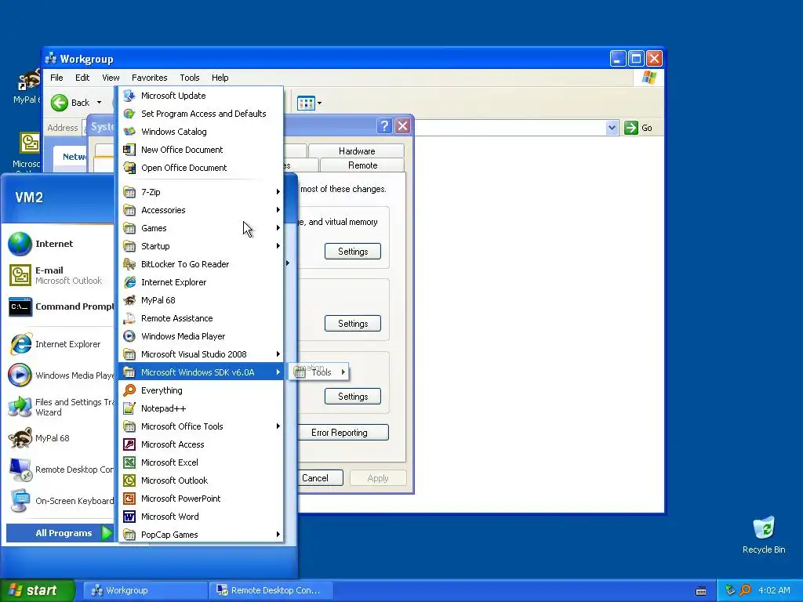Viewport: 803px width, 602px height.
Task: Click All Programs in the start menu
Action: click(60, 533)
